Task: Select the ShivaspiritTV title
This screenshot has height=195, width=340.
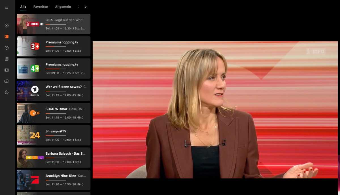Action: 56,132
